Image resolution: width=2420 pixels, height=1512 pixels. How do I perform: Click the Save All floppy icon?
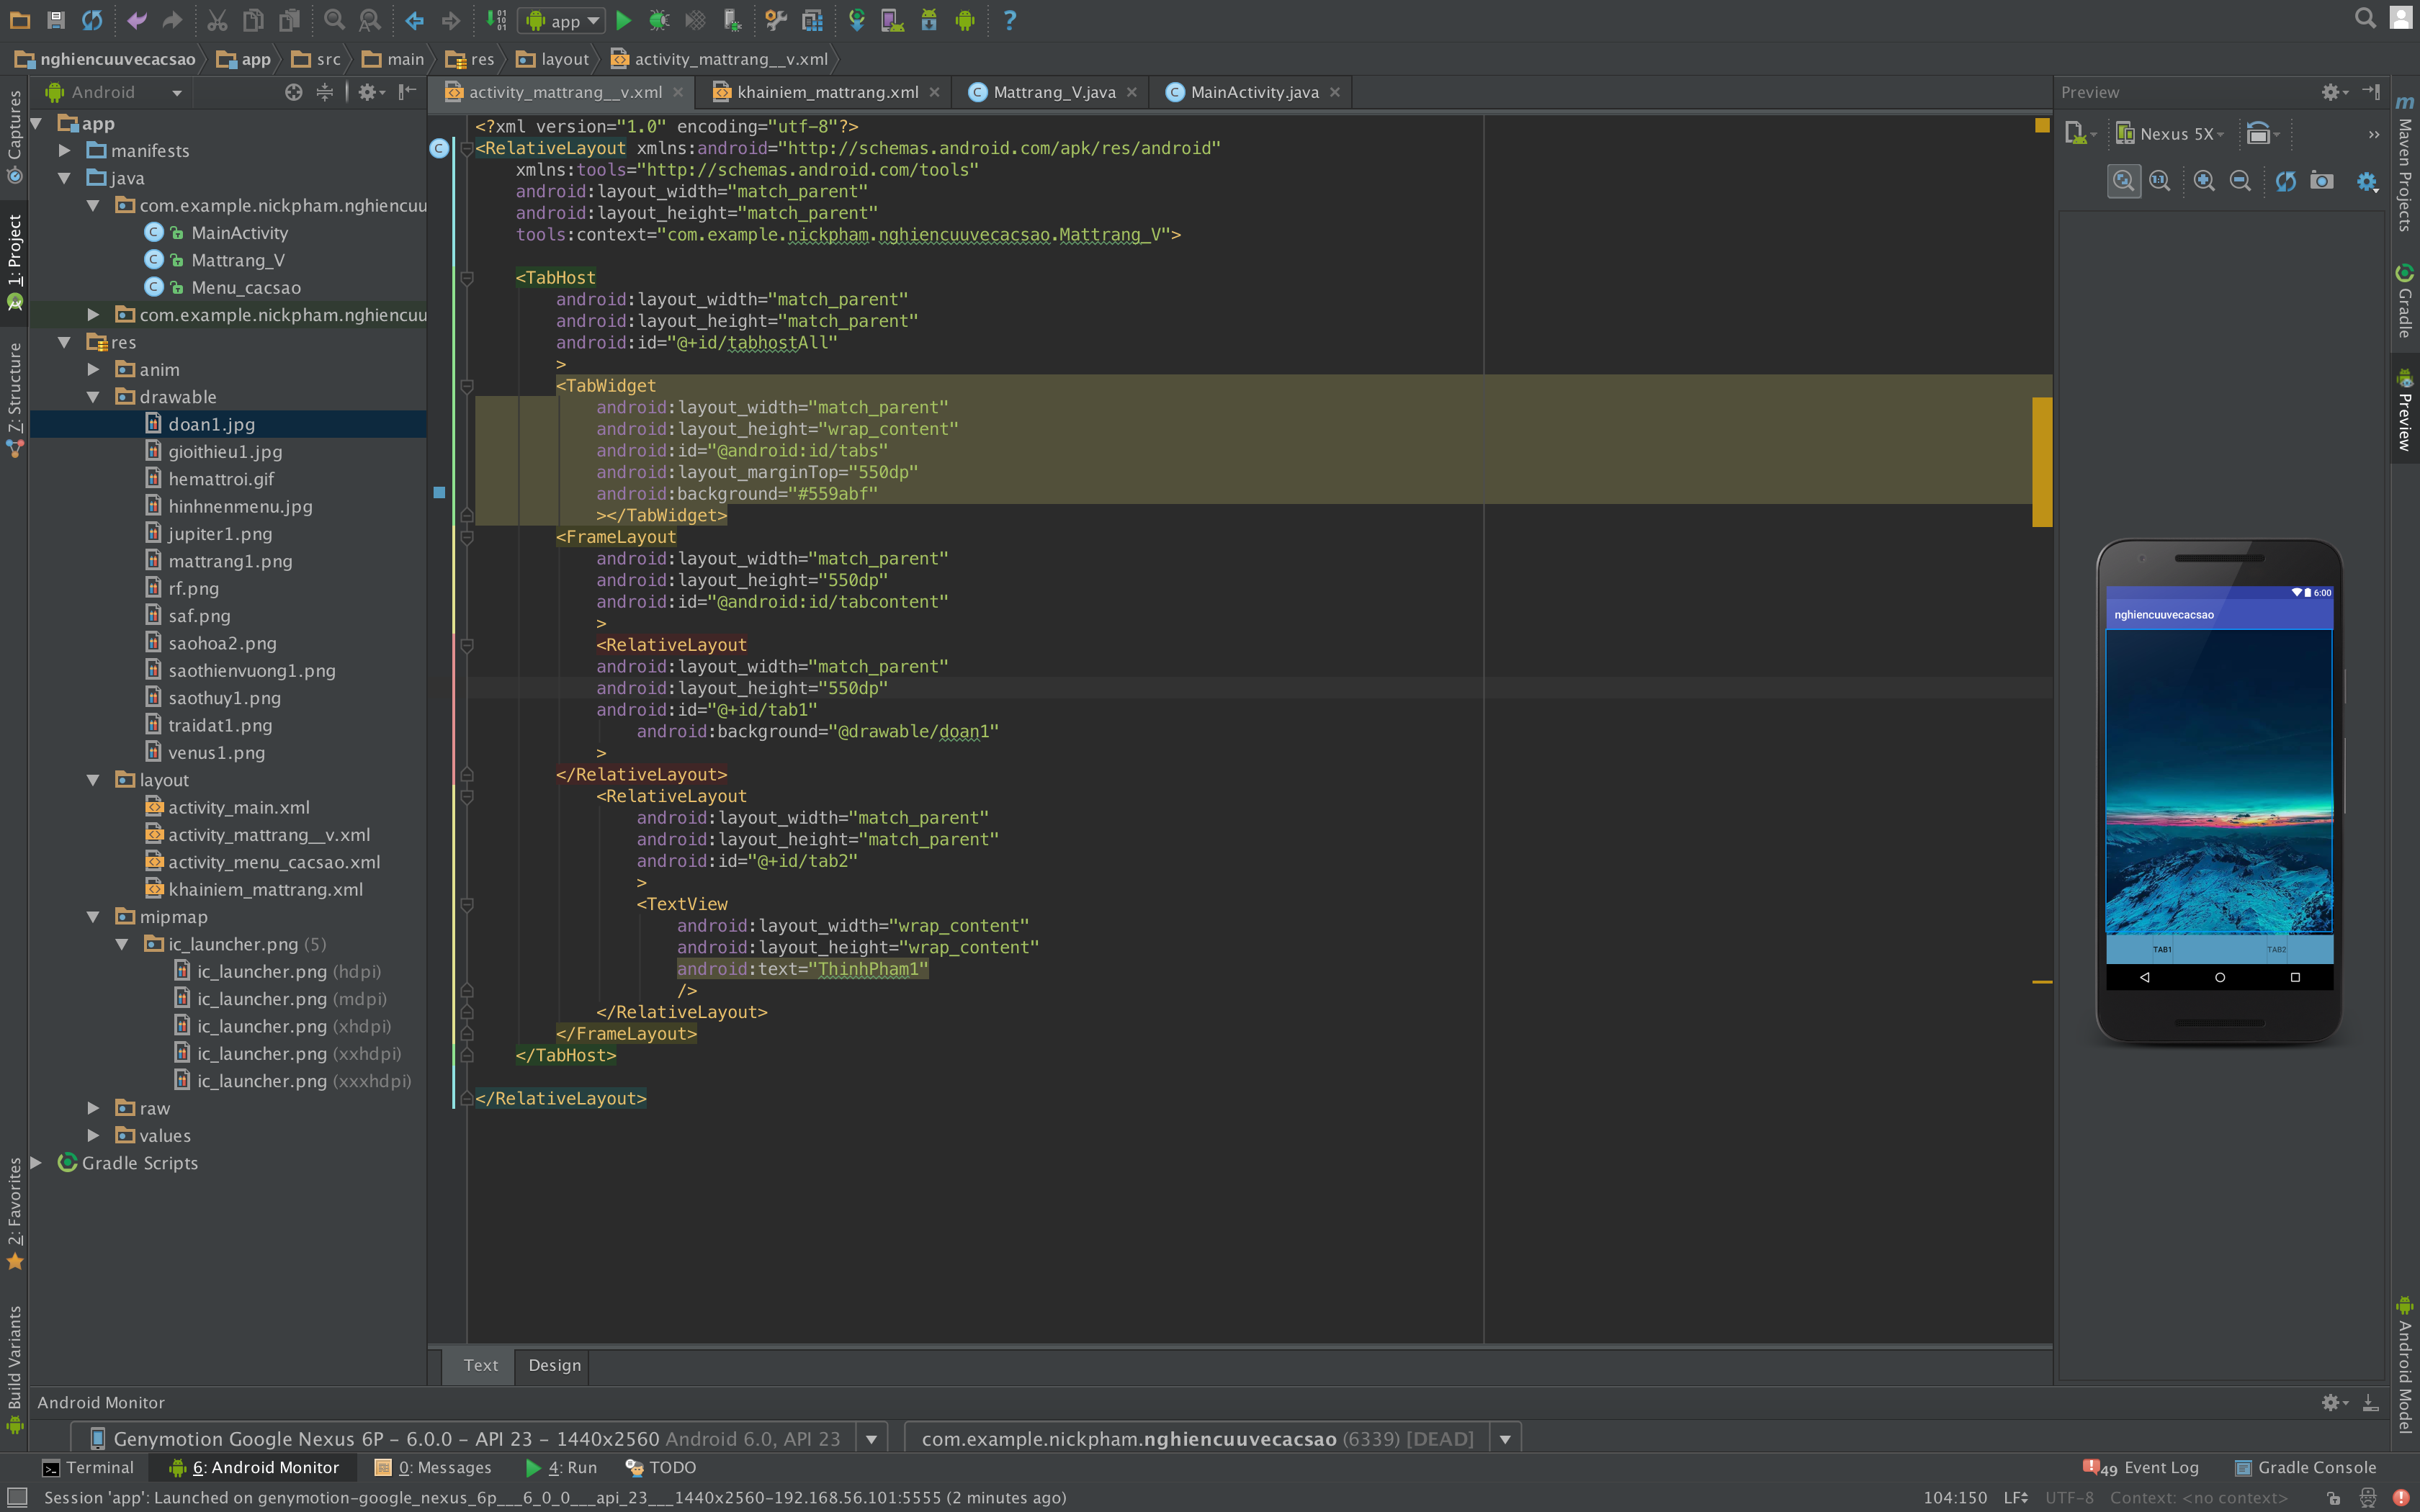tap(56, 20)
